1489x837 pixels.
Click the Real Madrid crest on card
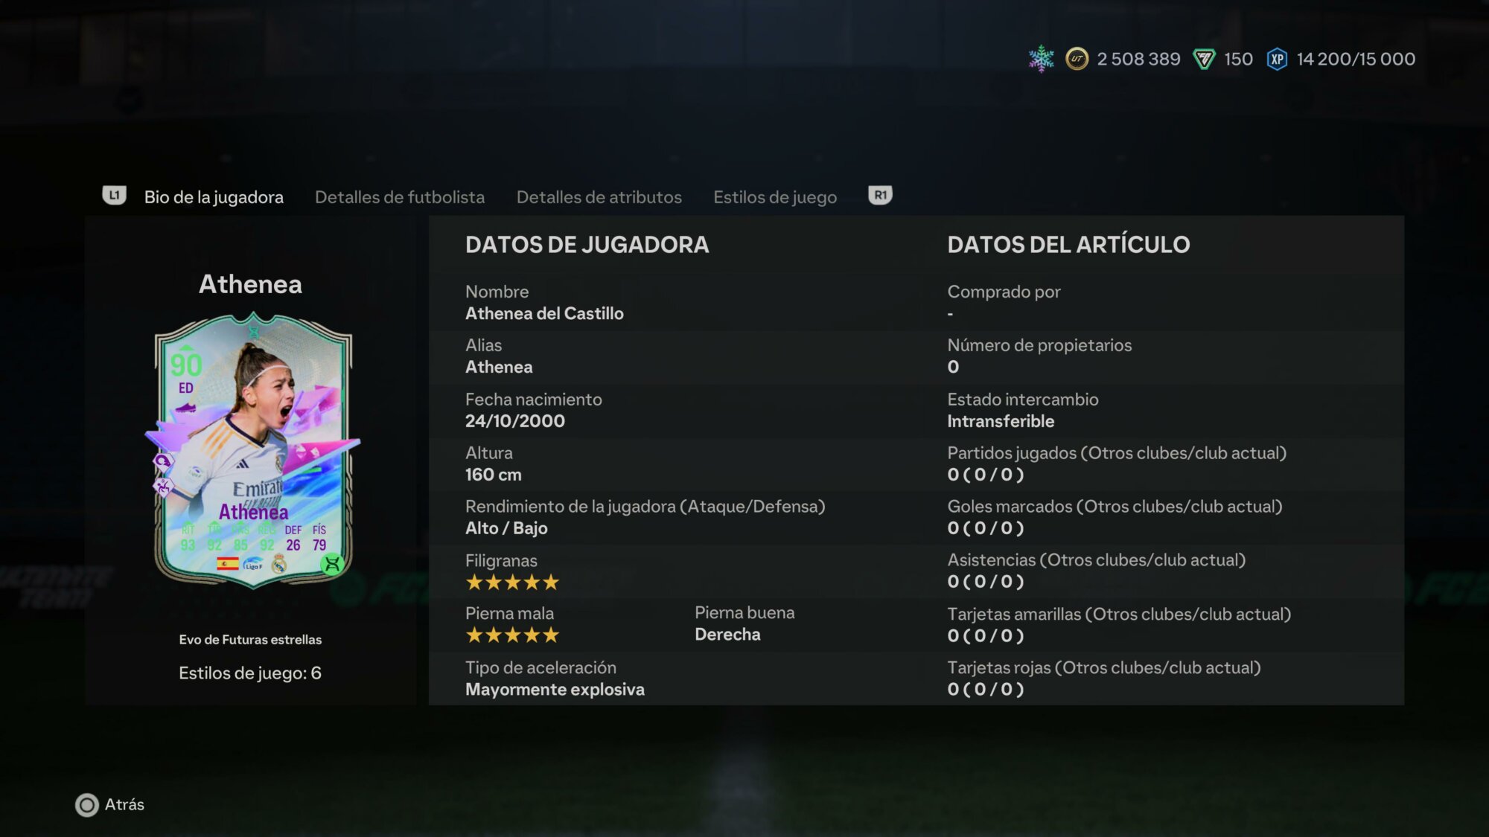279,564
